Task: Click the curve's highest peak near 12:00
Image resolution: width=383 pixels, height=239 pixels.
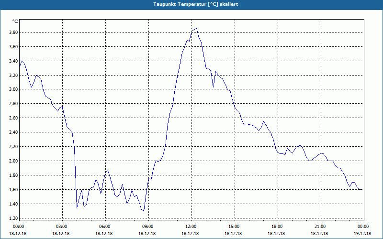Action: (196, 28)
